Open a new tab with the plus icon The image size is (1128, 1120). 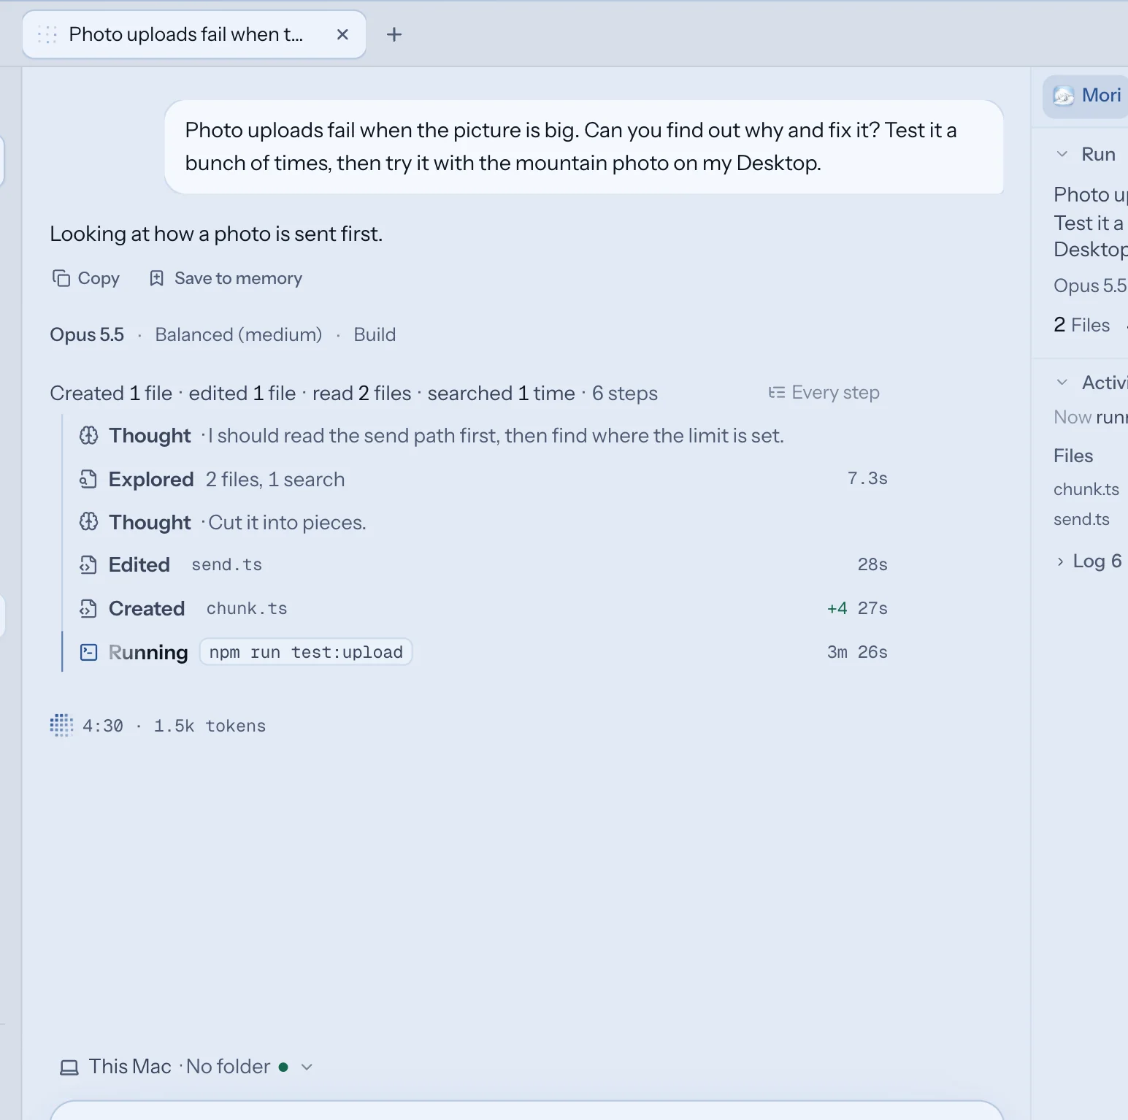[394, 34]
